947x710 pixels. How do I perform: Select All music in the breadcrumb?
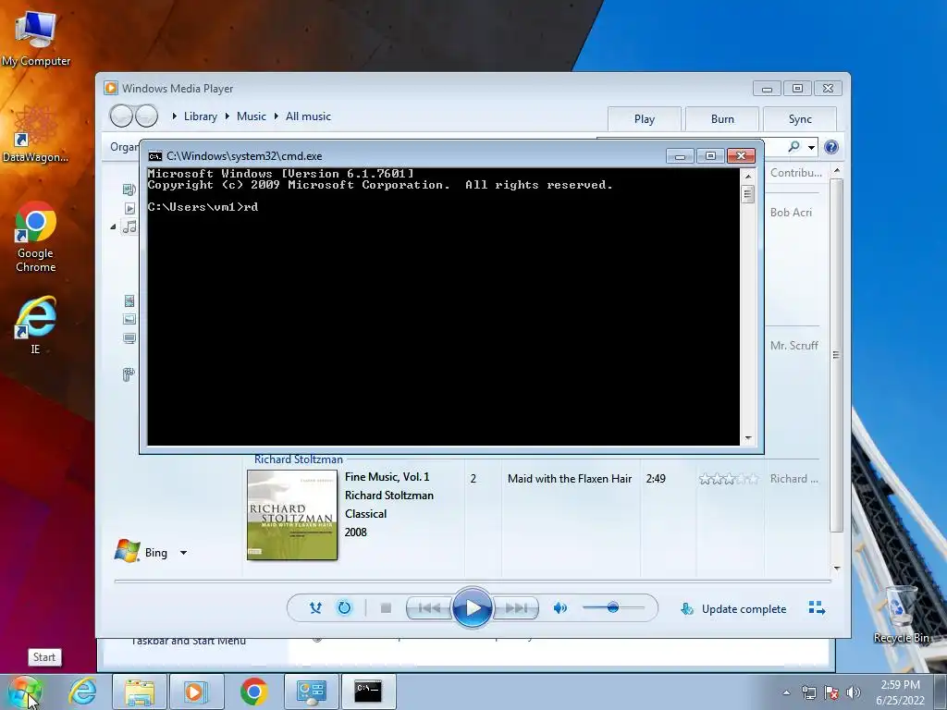(x=308, y=116)
